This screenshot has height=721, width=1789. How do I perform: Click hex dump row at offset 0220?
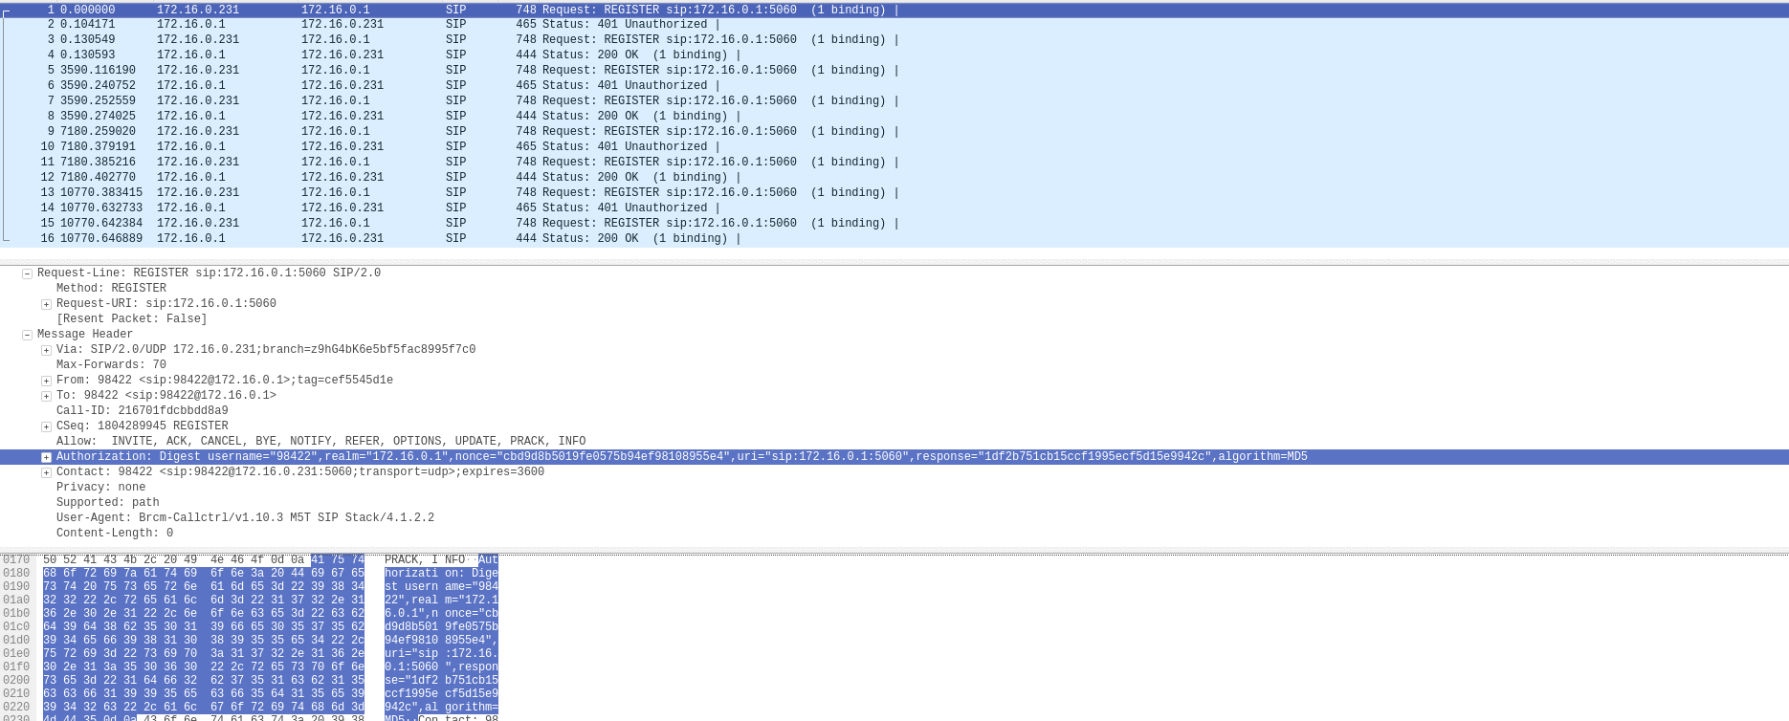[250, 708]
